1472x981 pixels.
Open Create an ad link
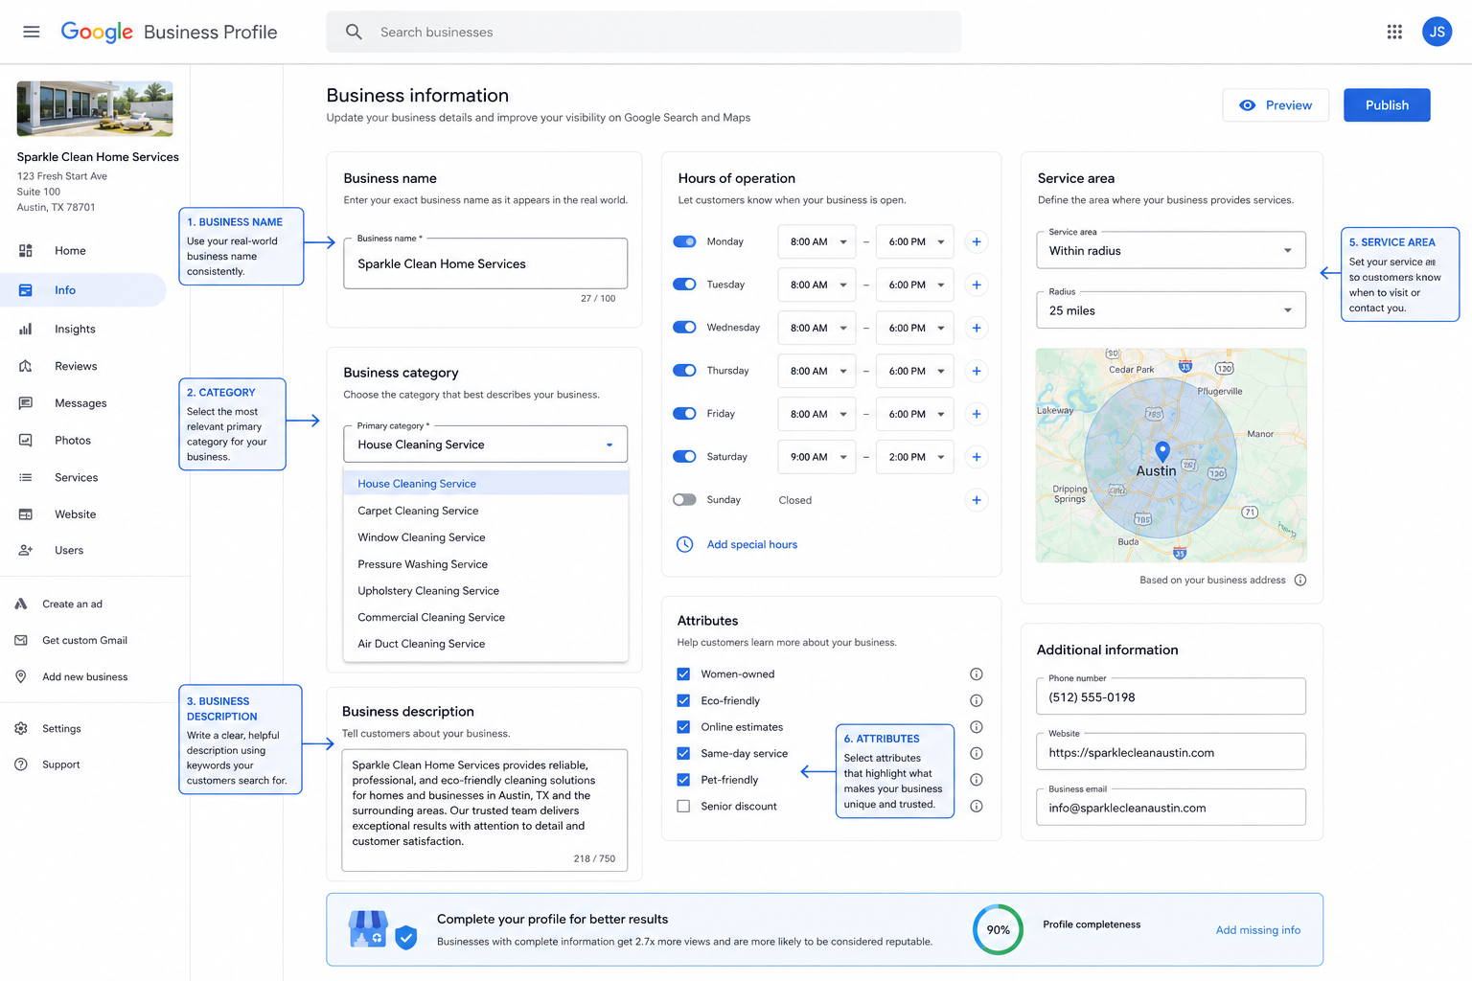point(72,605)
